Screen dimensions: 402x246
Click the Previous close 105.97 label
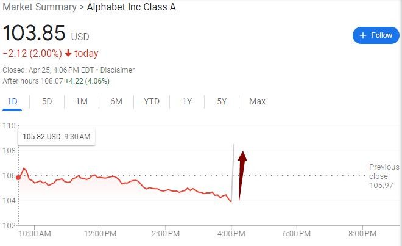[x=384, y=175]
